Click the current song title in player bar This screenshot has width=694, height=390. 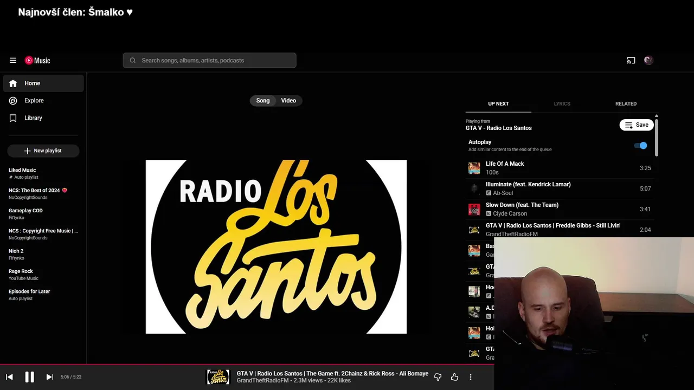tap(332, 374)
